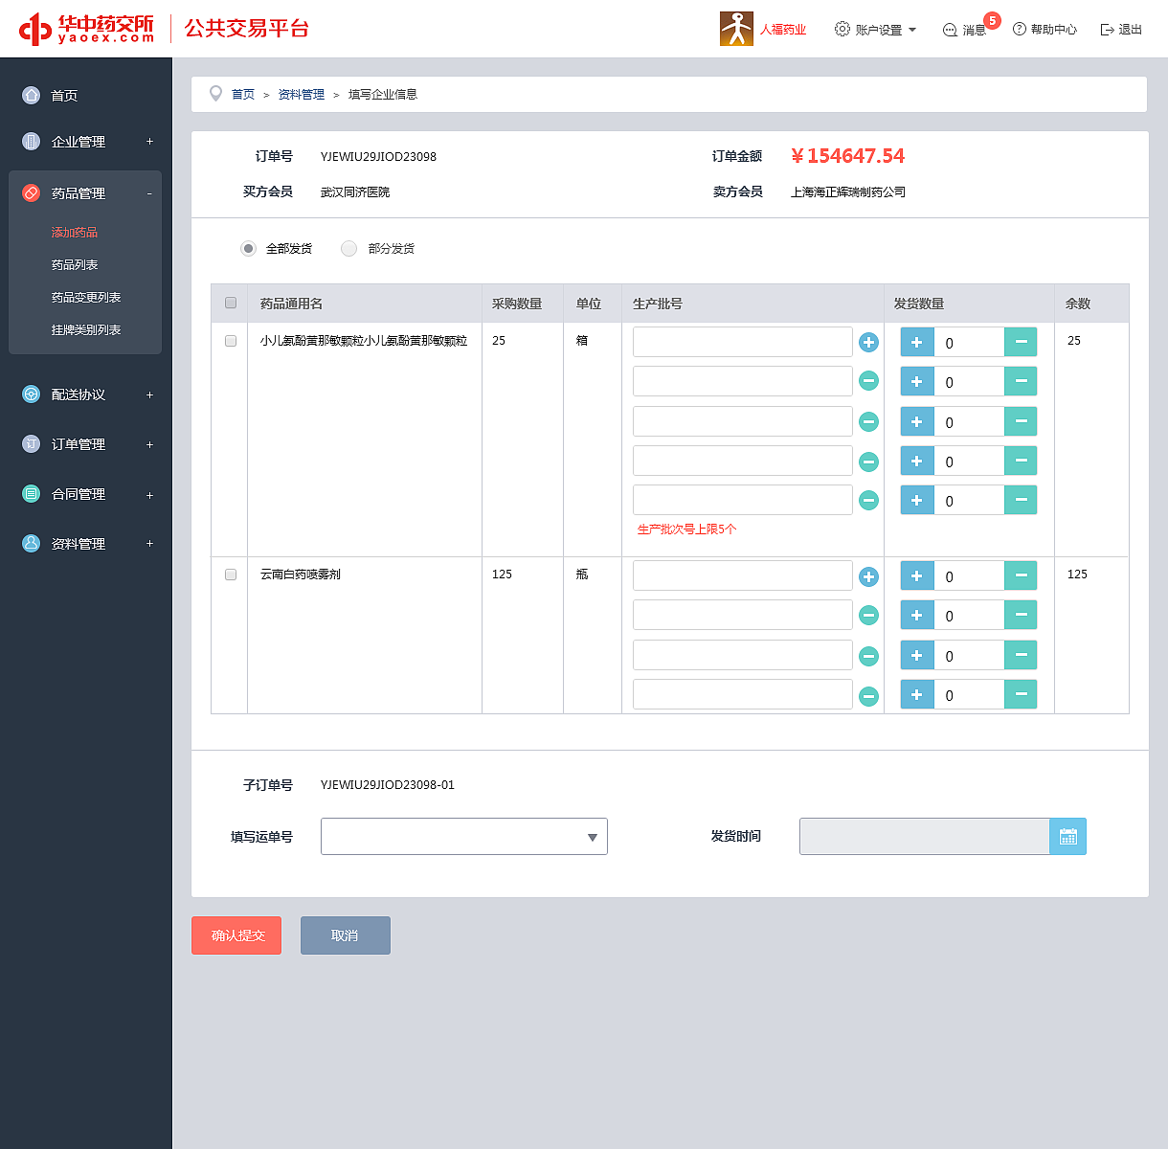The width and height of the screenshot is (1168, 1149).
Task: Click the order number YJEWIU29JIOD23098
Action: [378, 156]
